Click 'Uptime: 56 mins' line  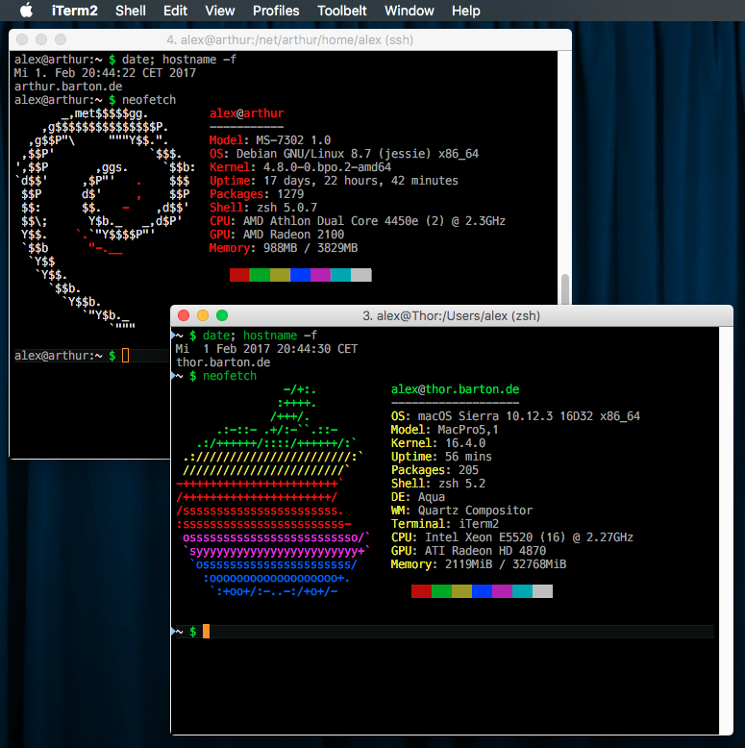coord(441,457)
